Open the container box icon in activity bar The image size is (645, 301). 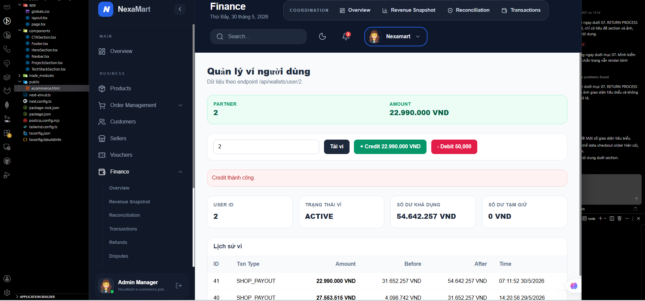(x=7, y=77)
